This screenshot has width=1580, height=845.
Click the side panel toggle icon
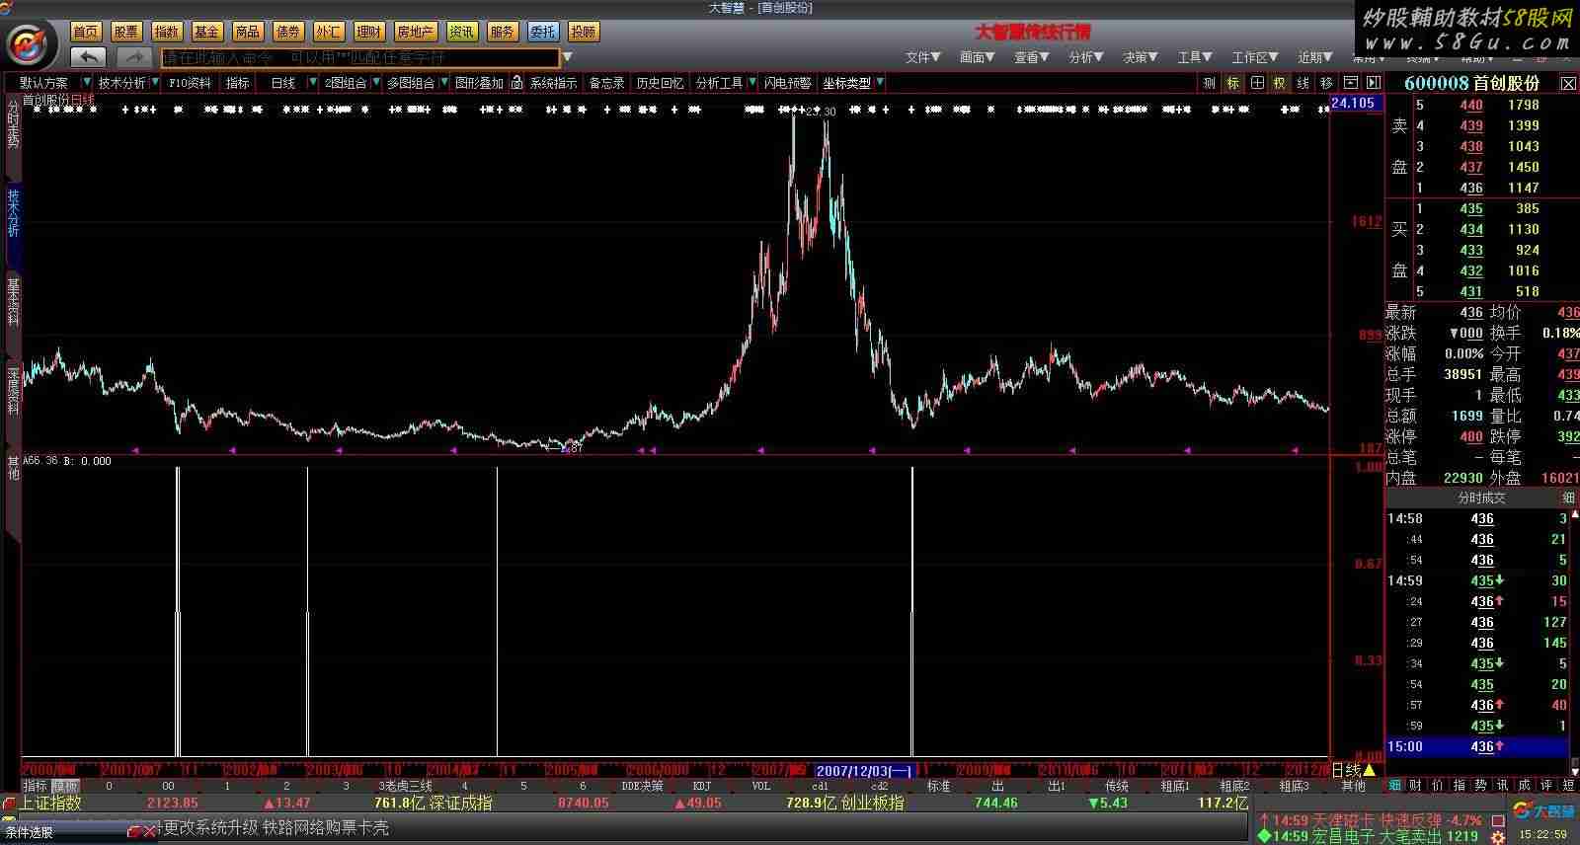coord(1373,83)
